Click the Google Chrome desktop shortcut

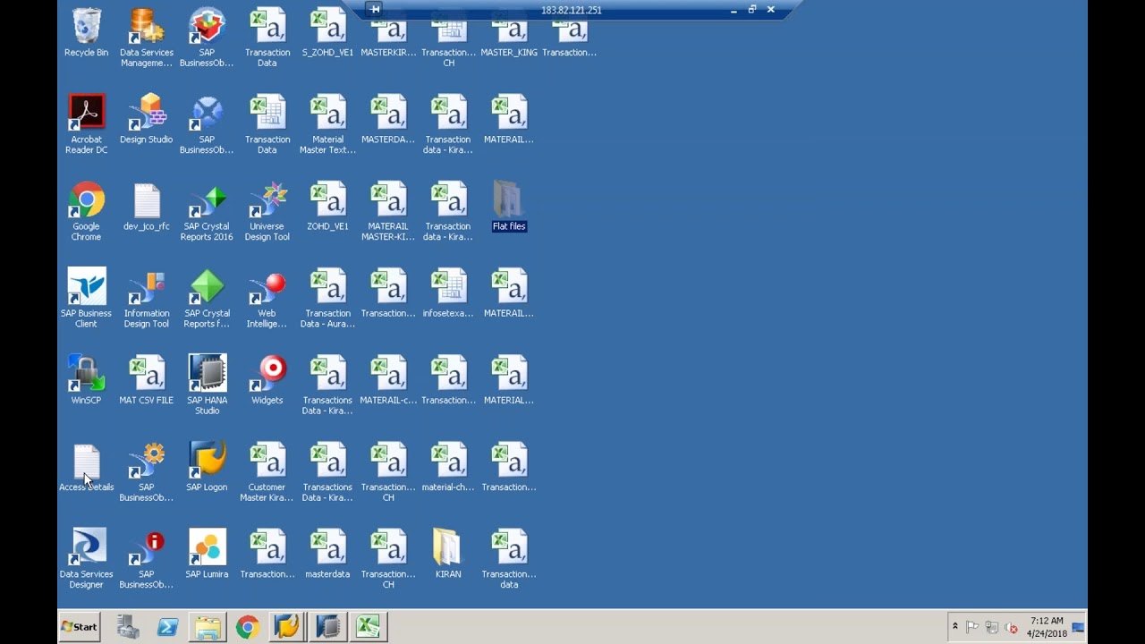86,211
